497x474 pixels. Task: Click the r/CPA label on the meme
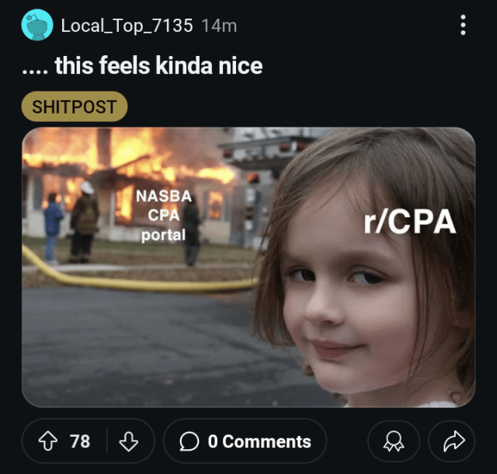click(x=409, y=221)
